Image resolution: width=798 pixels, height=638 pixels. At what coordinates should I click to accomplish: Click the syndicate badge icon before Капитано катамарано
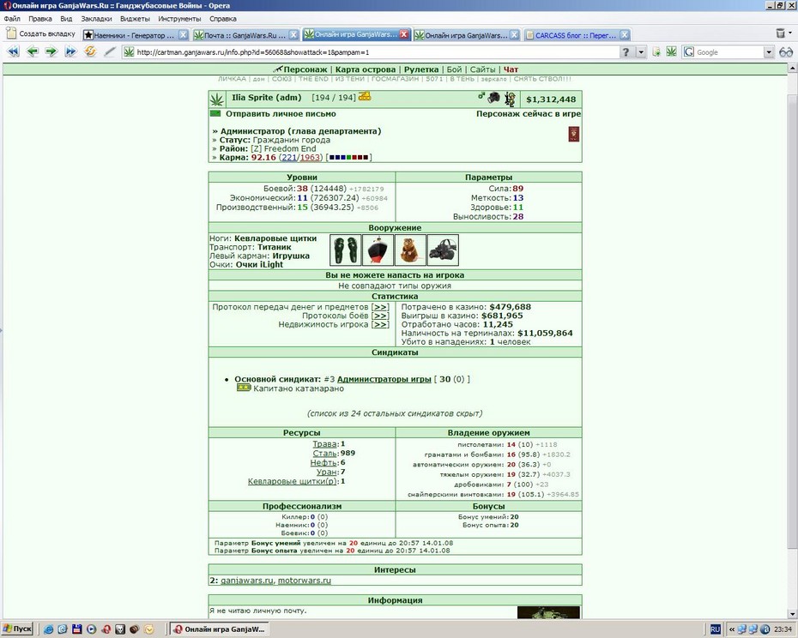244,388
